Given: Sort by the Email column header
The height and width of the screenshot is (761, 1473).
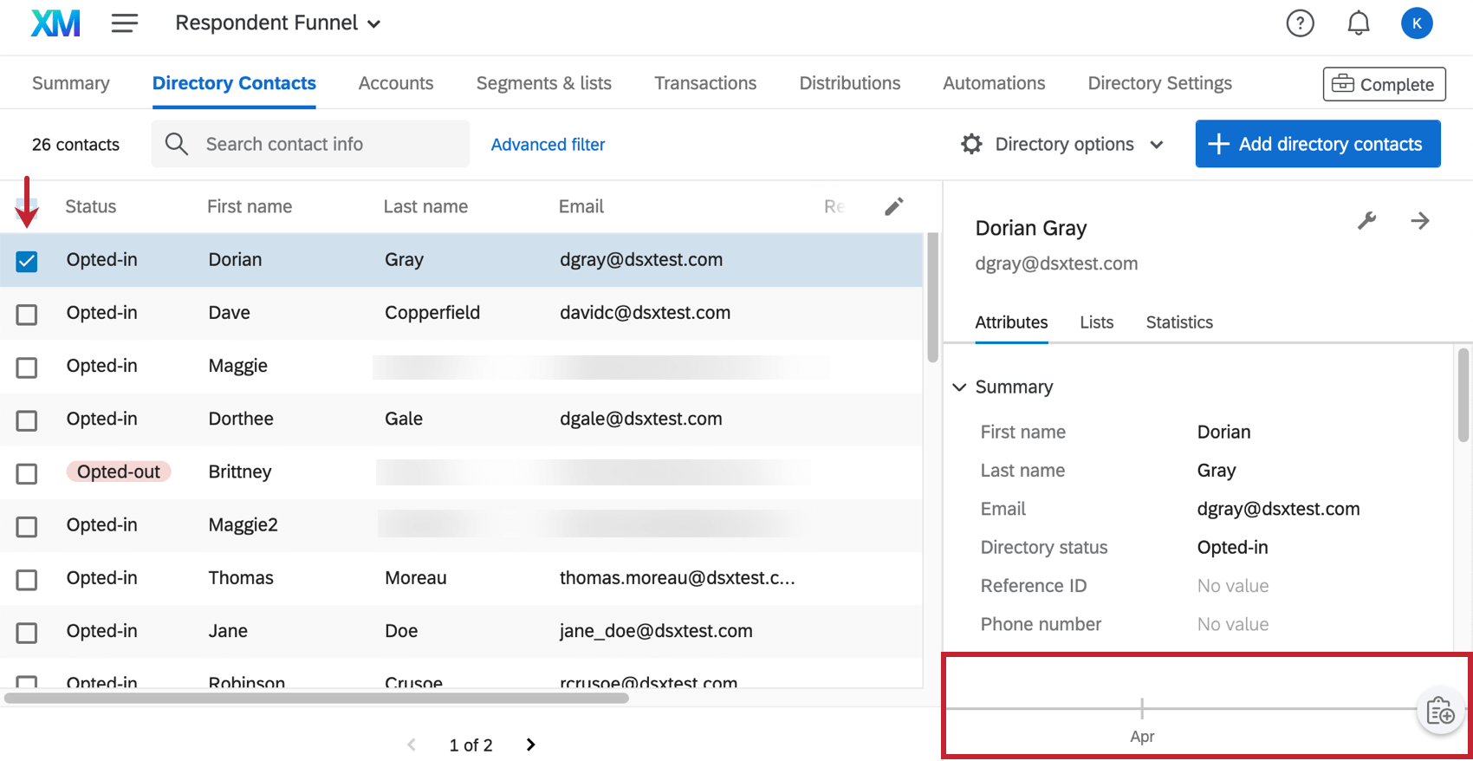Looking at the screenshot, I should 581,206.
